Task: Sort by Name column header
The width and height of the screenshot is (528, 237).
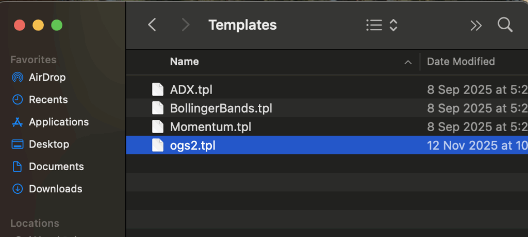Action: [185, 62]
